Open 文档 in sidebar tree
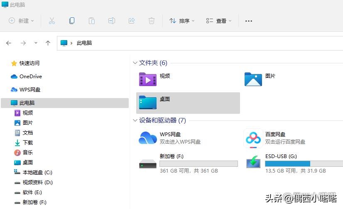343x209 pixels. pos(24,133)
